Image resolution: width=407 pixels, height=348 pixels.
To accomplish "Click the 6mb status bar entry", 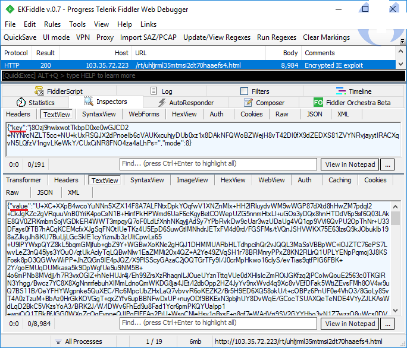I will pyautogui.click(x=195, y=341).
